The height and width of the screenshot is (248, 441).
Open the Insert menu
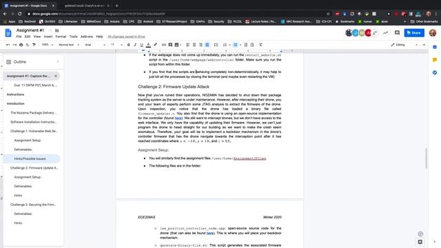click(x=48, y=37)
